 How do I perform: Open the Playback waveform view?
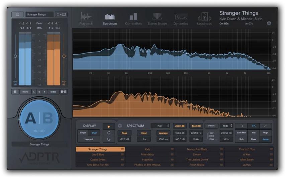coord(86,19)
